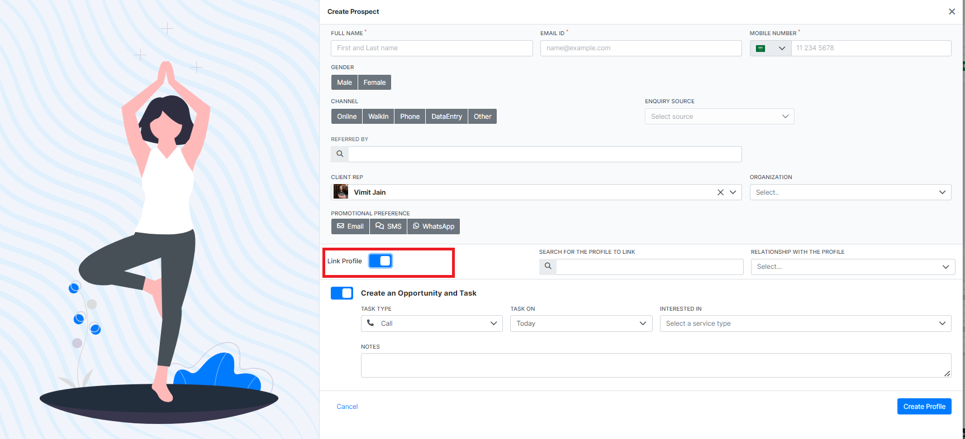
Task: Click the Cancel link
Action: tap(347, 407)
